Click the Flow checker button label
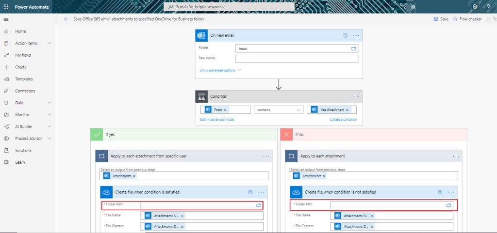This screenshot has height=233, width=497. coord(470,19)
